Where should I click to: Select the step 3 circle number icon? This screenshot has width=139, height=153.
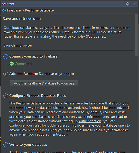(6, 96)
